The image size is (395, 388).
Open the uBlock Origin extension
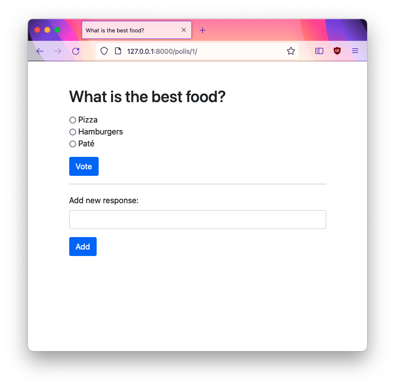pyautogui.click(x=337, y=51)
